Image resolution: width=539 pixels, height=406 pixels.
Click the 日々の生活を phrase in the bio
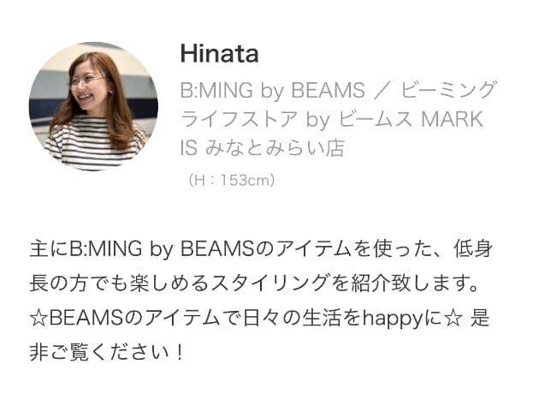301,319
